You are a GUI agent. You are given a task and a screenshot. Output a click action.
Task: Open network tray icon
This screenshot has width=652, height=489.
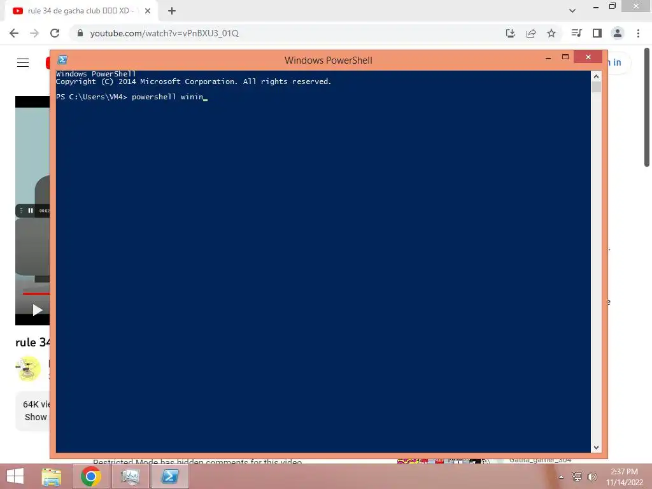pyautogui.click(x=577, y=477)
